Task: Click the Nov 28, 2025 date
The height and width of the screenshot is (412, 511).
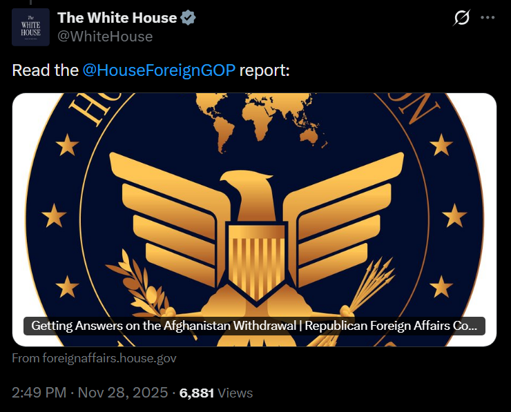Action: tap(123, 393)
